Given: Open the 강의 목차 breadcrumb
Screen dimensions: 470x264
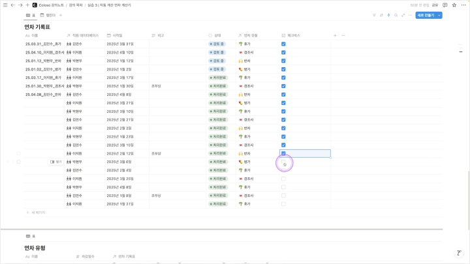Looking at the screenshot, I should 76,5.
